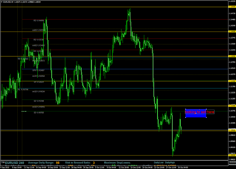Click the DPV daily pivot label
Screen dimensions: 236x169
click(x=39, y=70)
